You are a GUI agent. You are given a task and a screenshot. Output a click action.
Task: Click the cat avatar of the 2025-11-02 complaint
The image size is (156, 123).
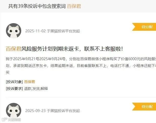click(14, 31)
